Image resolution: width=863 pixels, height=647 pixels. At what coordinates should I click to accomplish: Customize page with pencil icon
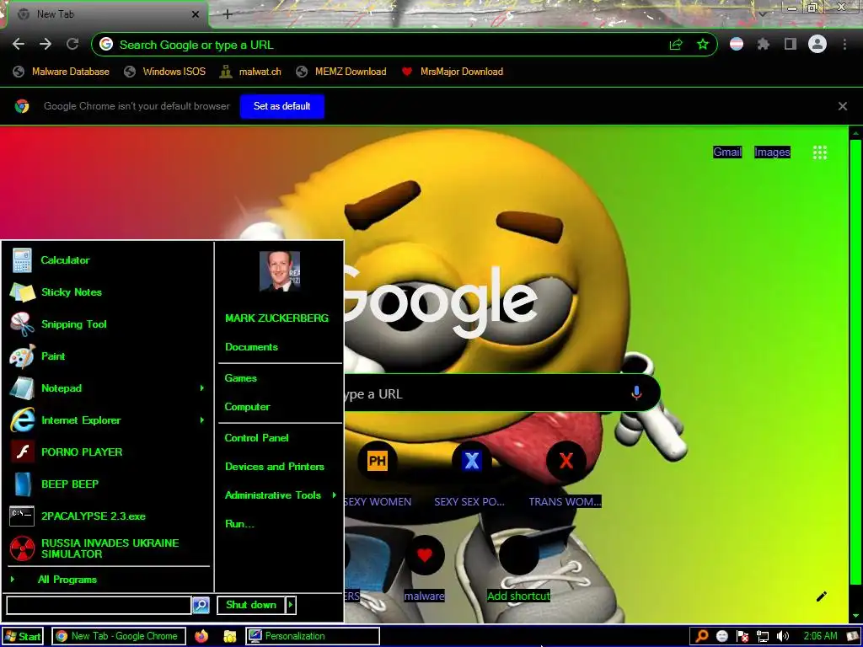[821, 596]
